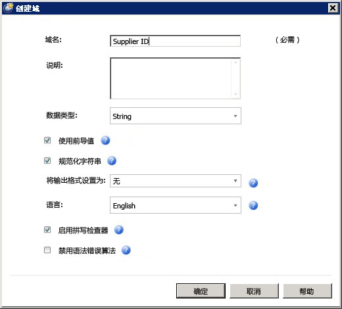
Task: Uncheck the 规范化字符串 checkbox
Action: click(47, 160)
